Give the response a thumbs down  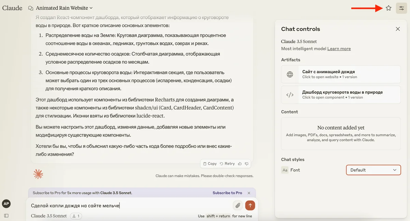[x=247, y=164]
